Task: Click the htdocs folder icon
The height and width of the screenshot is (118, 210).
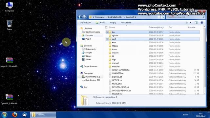Action: (110, 46)
